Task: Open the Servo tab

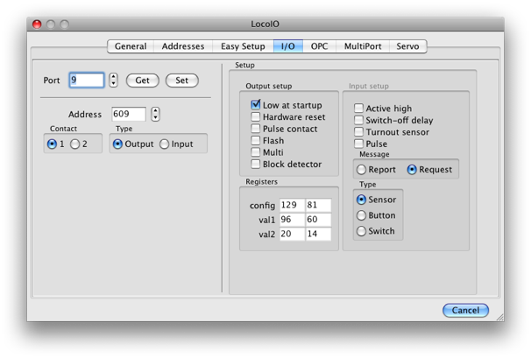Action: (407, 46)
